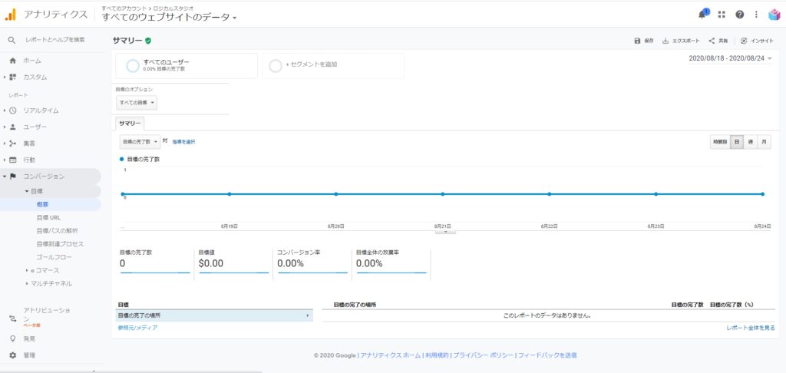786x373 pixels.
Task: Click the 指標を選択 link
Action: coord(183,143)
